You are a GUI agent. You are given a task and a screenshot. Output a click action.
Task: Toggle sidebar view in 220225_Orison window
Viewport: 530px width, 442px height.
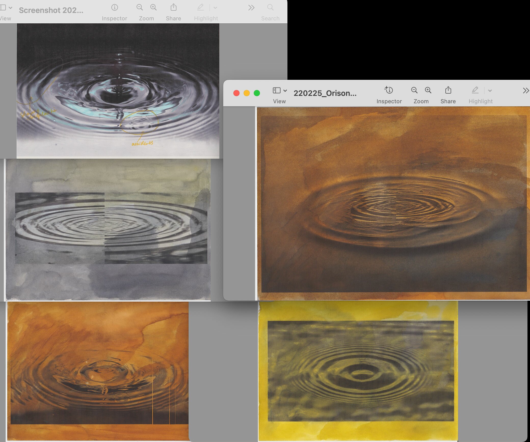coord(276,91)
